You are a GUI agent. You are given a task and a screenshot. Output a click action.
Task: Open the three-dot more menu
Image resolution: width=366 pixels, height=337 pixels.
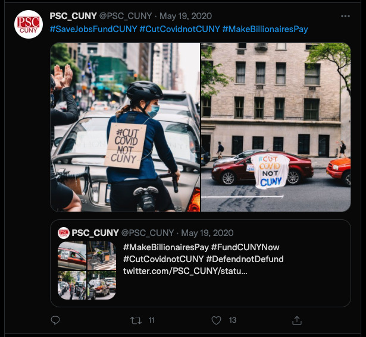[345, 16]
